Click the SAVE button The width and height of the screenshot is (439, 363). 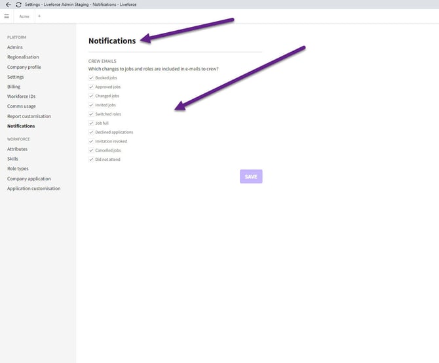(x=251, y=177)
